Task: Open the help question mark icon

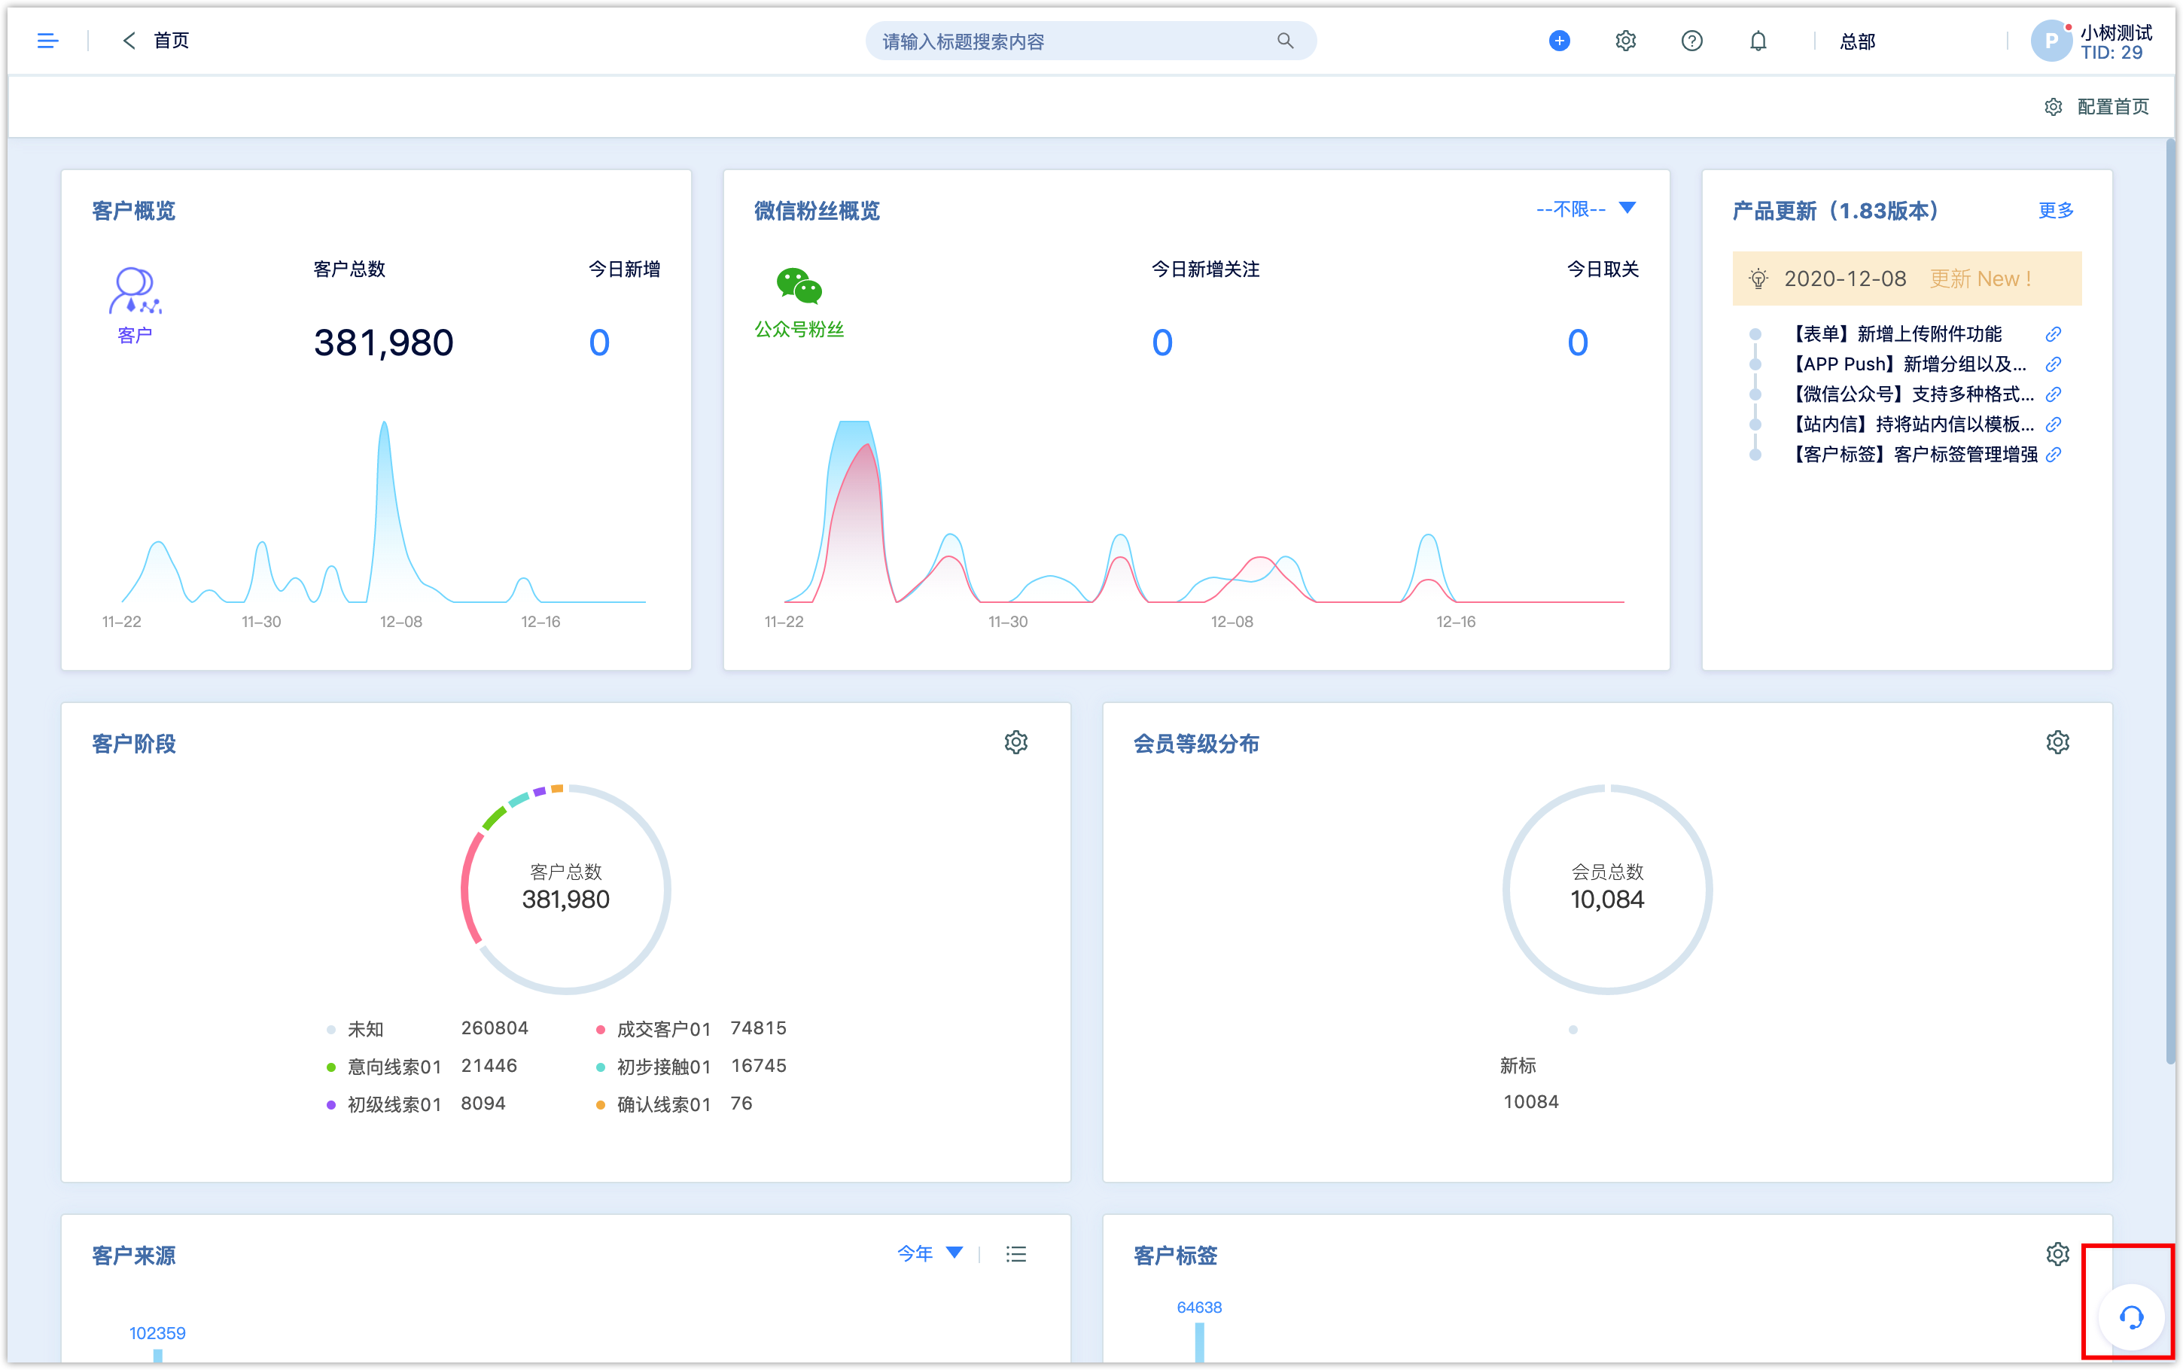Action: (x=1691, y=41)
